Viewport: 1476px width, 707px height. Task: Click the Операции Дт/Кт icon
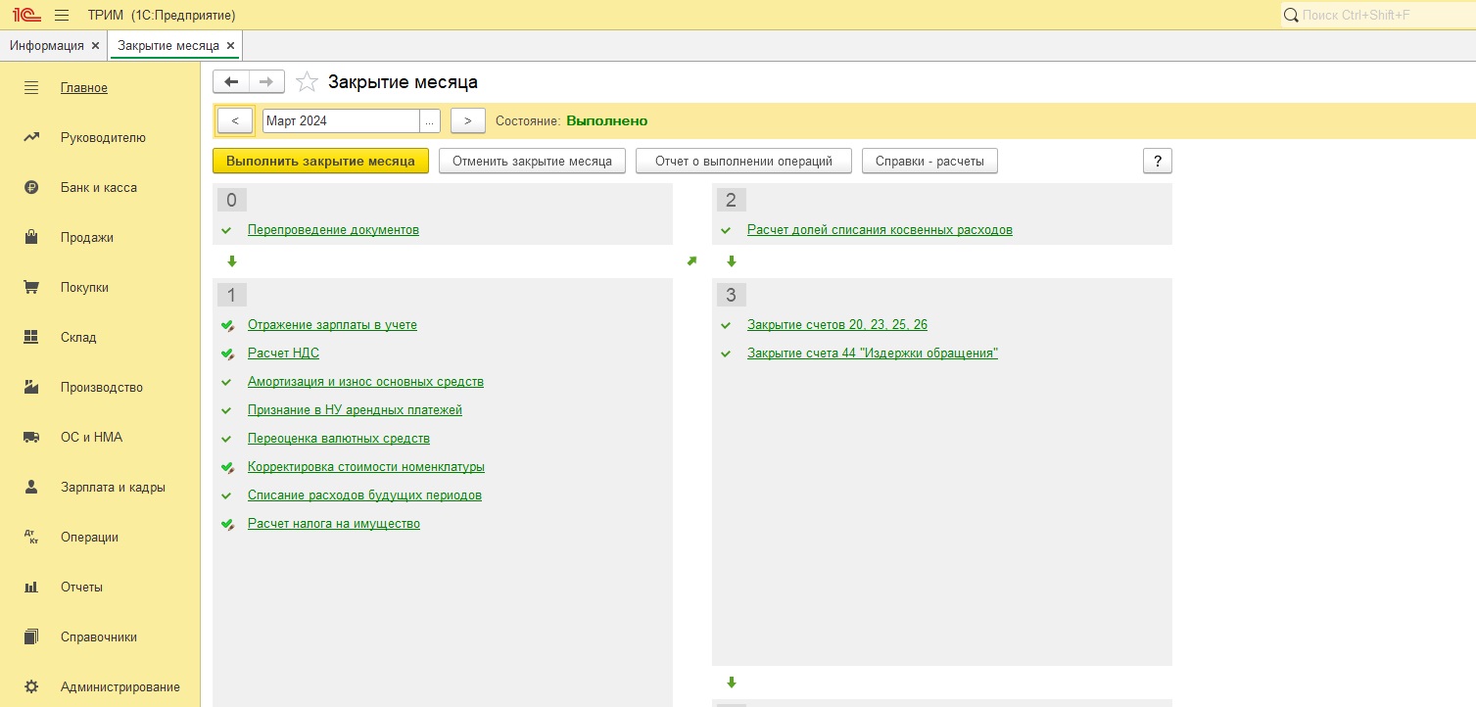point(31,538)
